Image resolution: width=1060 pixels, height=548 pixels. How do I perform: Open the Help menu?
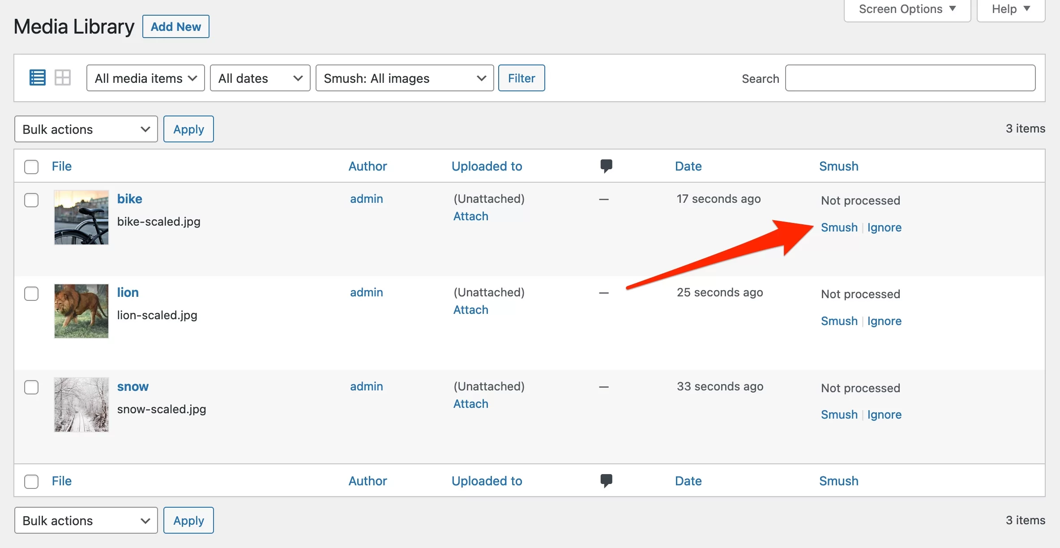[x=1010, y=9]
